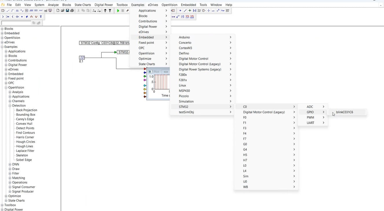The height and width of the screenshot is (211, 384).
Task: Save the diagram using the floppy icon
Action: (67, 10)
